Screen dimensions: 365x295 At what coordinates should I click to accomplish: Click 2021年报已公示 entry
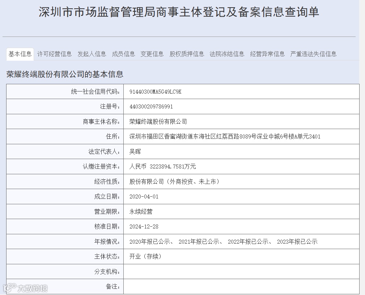click(x=199, y=242)
